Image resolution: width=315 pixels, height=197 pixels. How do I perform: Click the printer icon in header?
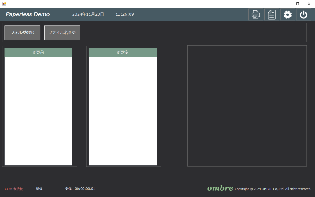point(256,14)
